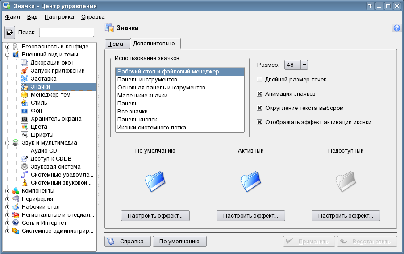
Task: Click the greyed Недоступный folder preview
Action: [346, 181]
